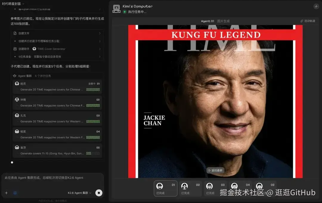The height and width of the screenshot is (203, 322).
Task: Click progress bar of task 01
Action: coord(93,89)
